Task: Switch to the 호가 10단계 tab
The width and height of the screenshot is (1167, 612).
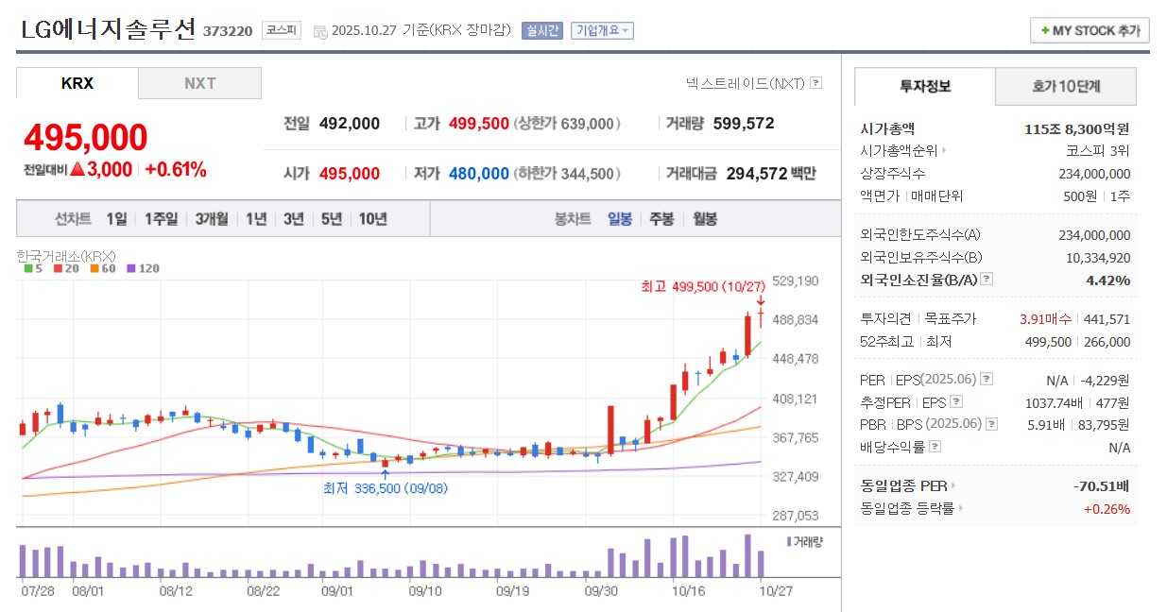Action: tap(1065, 86)
